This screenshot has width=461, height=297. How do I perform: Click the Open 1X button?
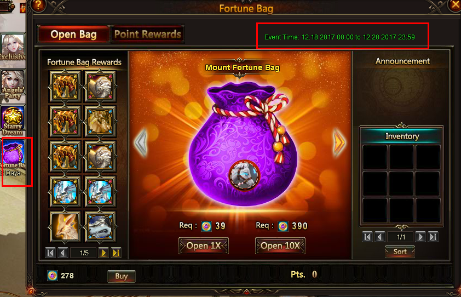(x=204, y=245)
